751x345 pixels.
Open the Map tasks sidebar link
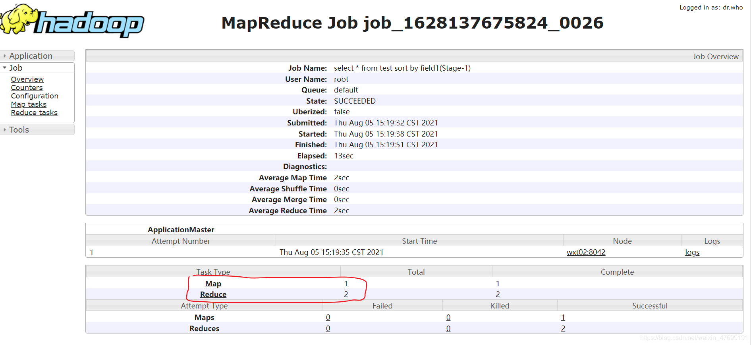[x=29, y=104]
